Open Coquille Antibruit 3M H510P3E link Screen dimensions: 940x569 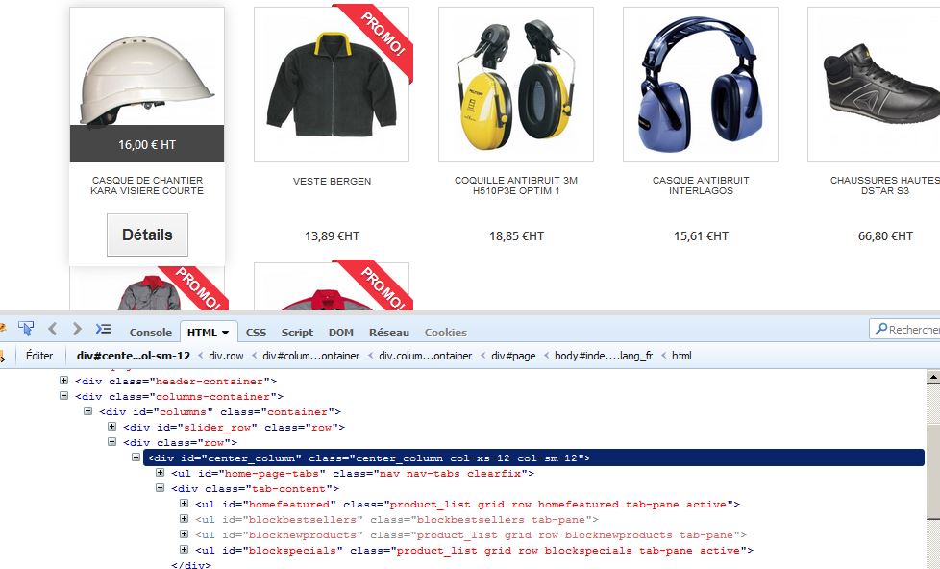click(x=516, y=186)
